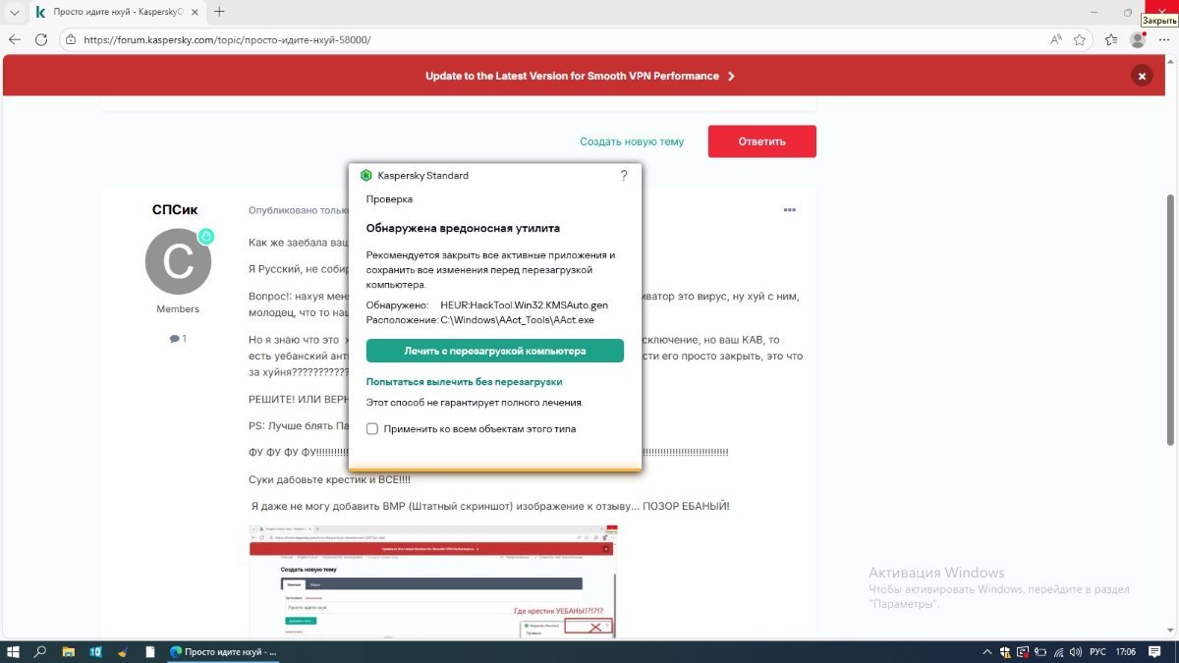Open tab actions chevron menu
This screenshot has width=1179, height=663.
click(x=14, y=12)
